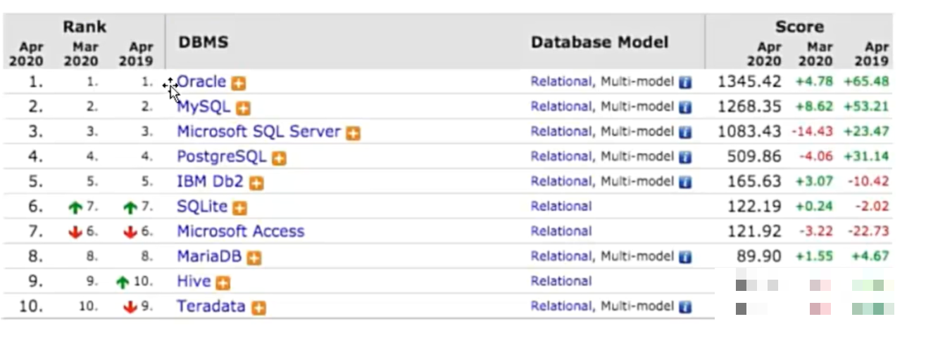Click the info icon in Oracle's model column
Image resolution: width=926 pixels, height=338 pixels.
point(685,83)
